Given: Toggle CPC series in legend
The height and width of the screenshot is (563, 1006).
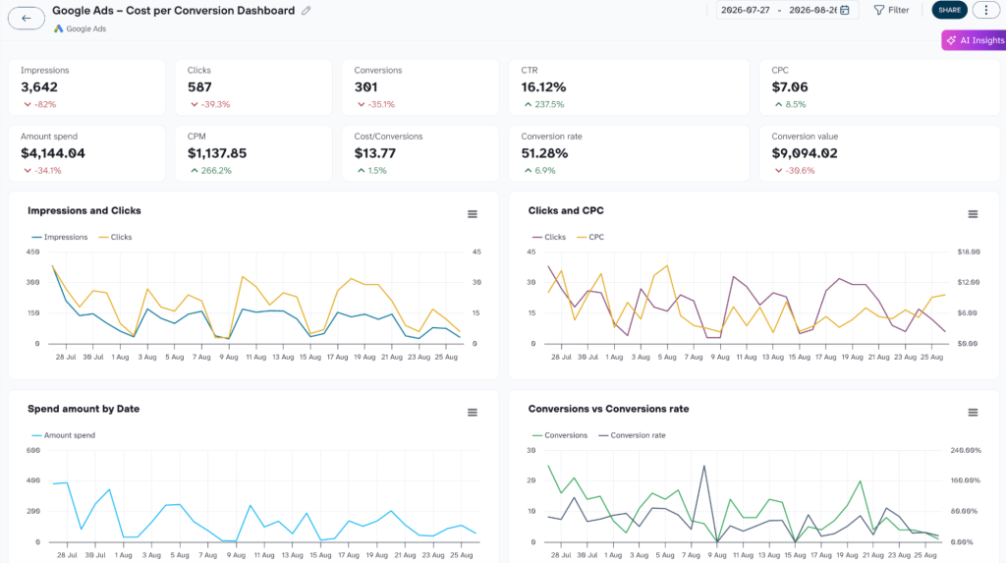Looking at the screenshot, I should coord(590,237).
